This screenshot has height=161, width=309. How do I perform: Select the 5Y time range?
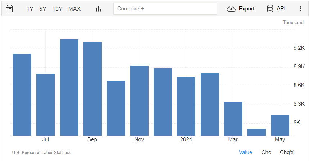[42, 9]
